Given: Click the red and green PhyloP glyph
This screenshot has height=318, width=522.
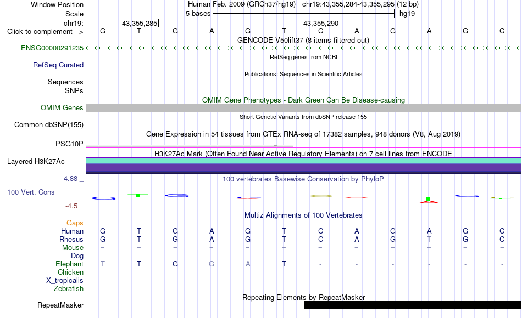Looking at the screenshot, I should pos(429,200).
